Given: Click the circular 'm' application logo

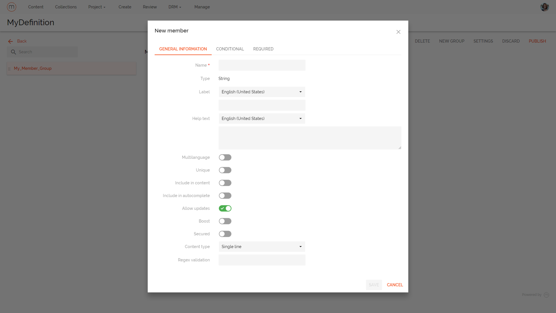Looking at the screenshot, I should coord(12,7).
